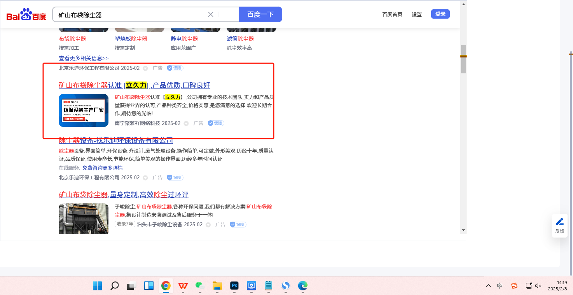
Task: Launch WPS Office from the taskbar
Action: click(183, 286)
